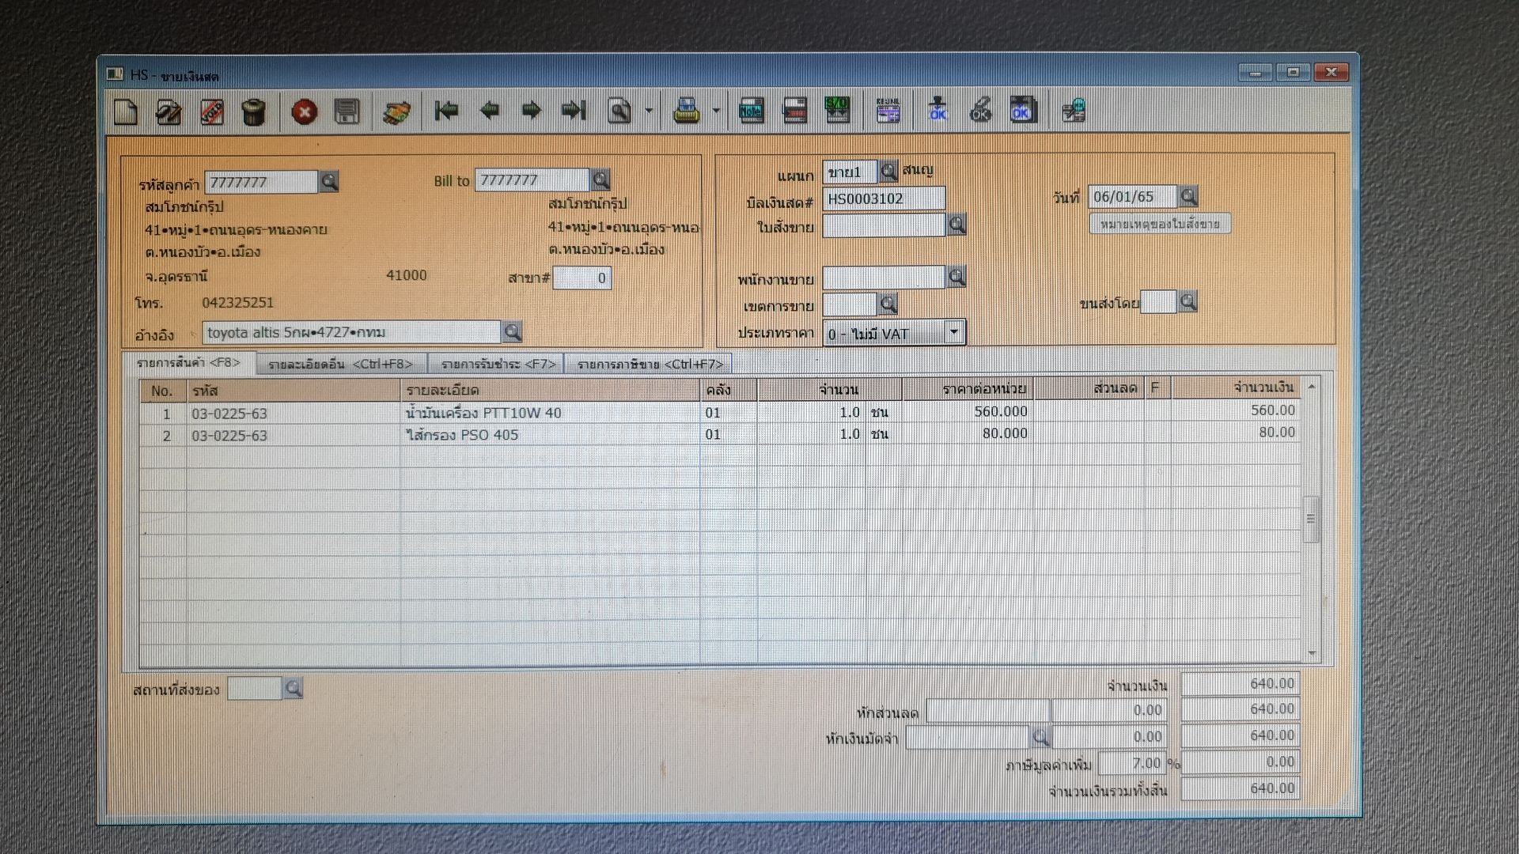Click the customer code field 7777777
The image size is (1519, 854).
(x=261, y=182)
